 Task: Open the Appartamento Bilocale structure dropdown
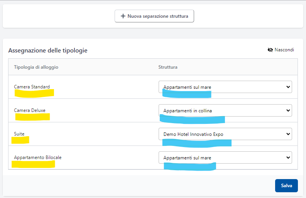click(225, 157)
